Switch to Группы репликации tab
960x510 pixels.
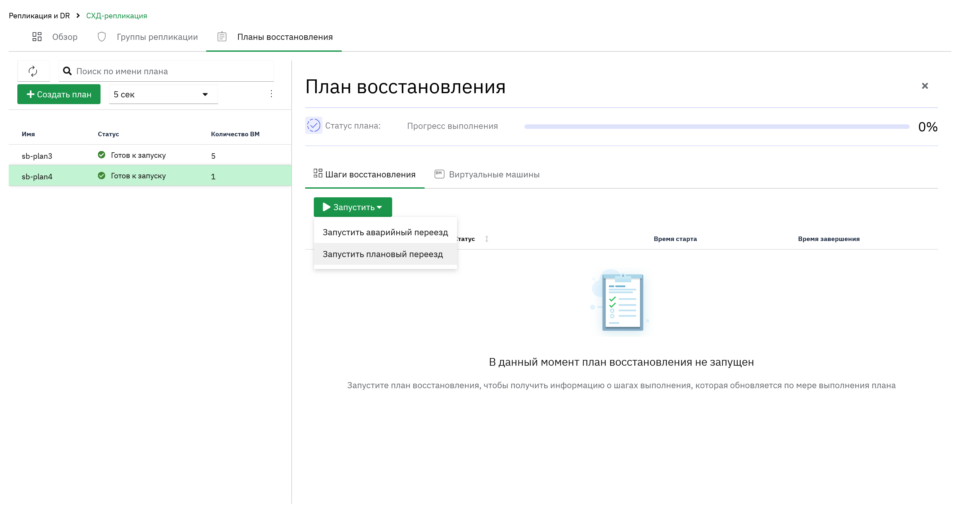coord(147,37)
